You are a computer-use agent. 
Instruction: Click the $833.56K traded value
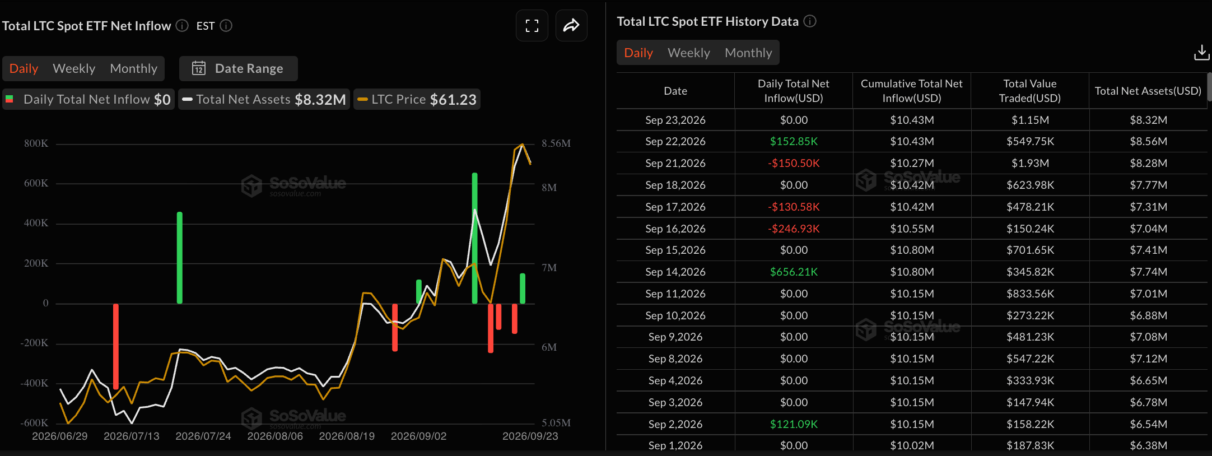click(1030, 294)
